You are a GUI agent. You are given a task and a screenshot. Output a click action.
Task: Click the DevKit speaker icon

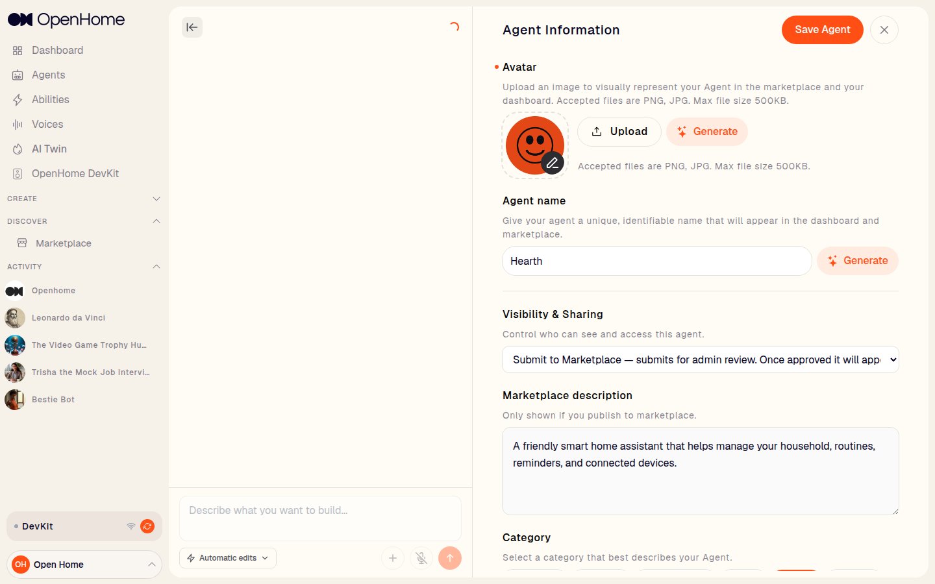(x=18, y=174)
